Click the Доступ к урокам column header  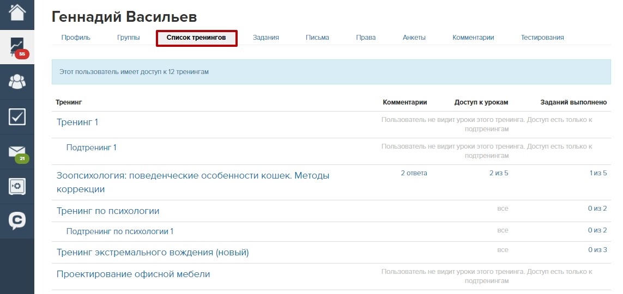[481, 102]
